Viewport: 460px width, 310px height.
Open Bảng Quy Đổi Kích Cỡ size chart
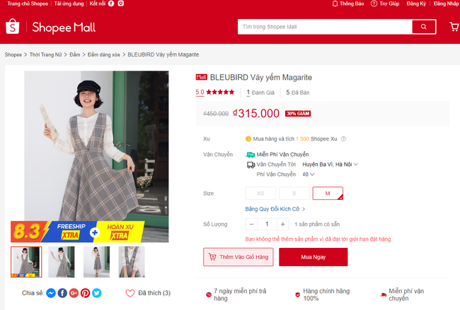275,209
